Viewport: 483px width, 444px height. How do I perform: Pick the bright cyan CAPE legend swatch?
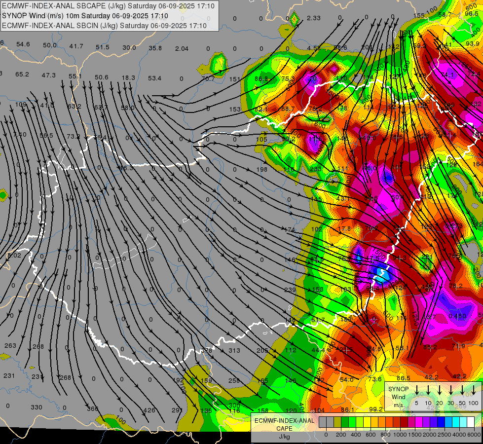[x=455, y=422]
